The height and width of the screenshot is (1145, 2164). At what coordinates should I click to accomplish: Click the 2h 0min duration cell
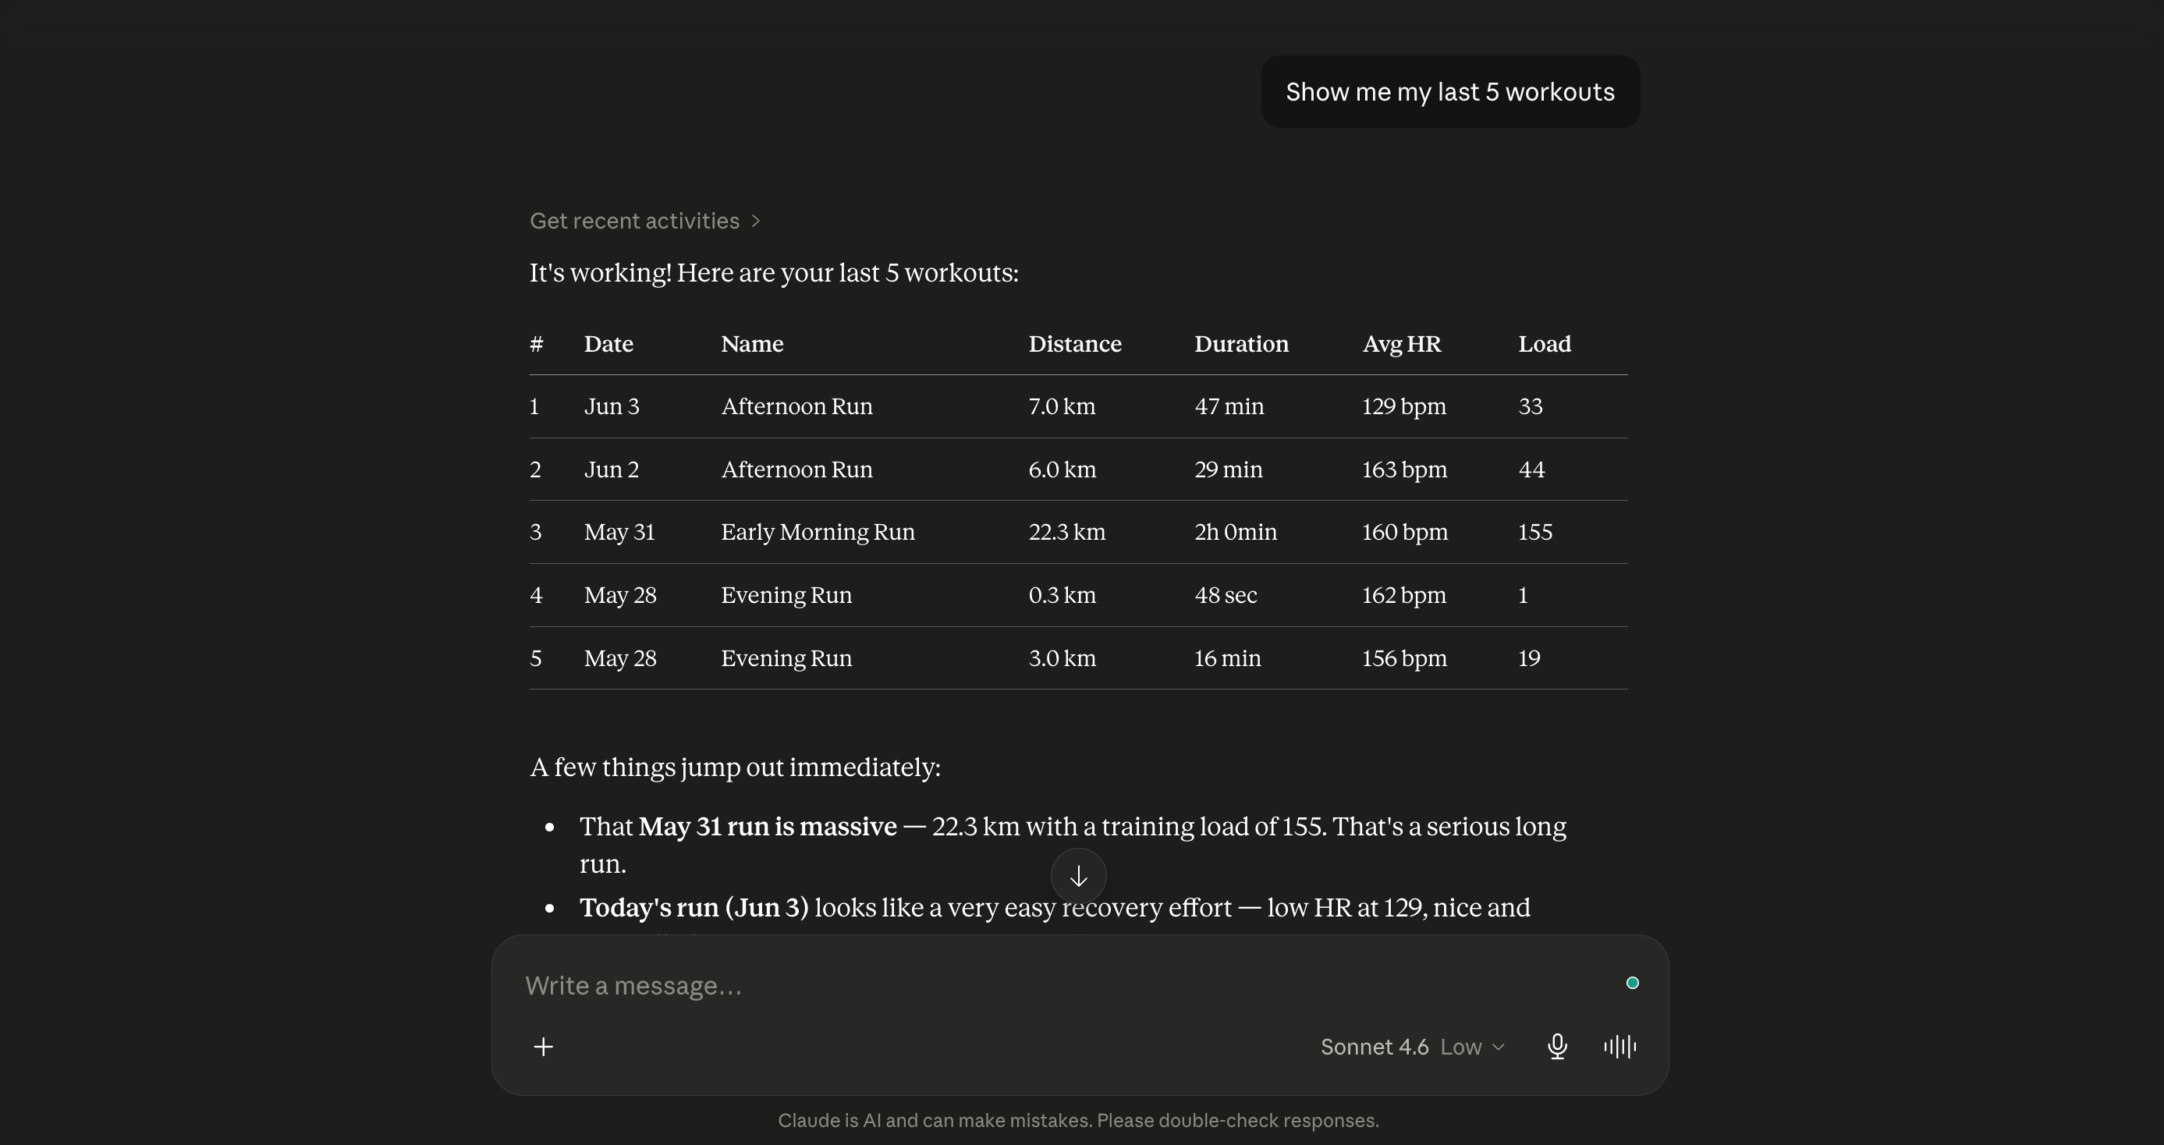(x=1236, y=533)
